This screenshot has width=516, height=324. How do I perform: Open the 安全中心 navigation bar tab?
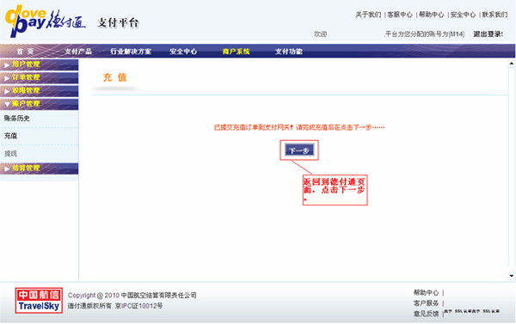click(183, 52)
